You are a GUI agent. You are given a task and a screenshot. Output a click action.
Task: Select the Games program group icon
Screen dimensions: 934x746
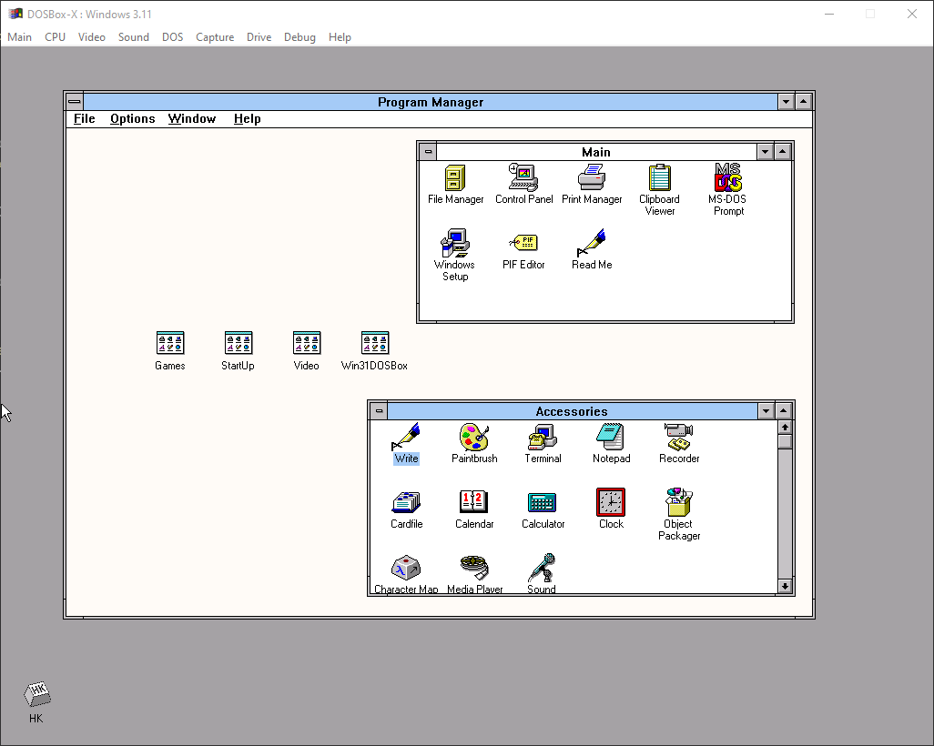point(169,343)
